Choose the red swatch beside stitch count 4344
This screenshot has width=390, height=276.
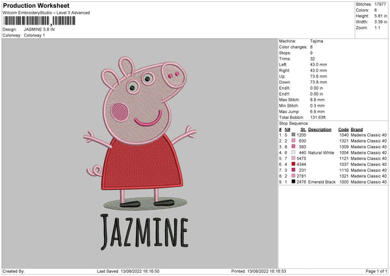(294, 164)
